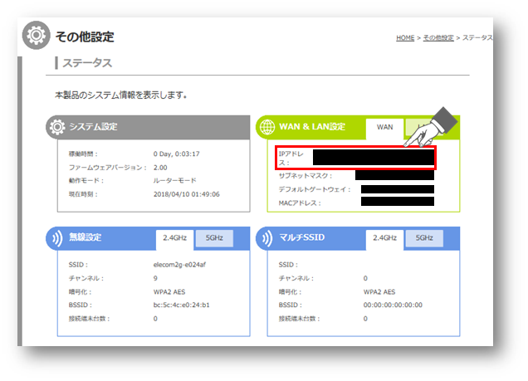Click the 無線設定 panel title
This screenshot has width=528, height=381.
pos(86,237)
